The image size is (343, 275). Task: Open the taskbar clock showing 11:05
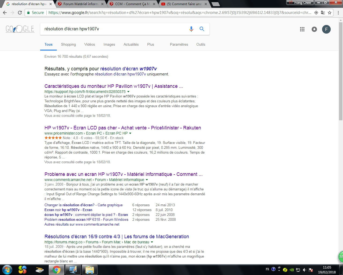(x=327, y=270)
